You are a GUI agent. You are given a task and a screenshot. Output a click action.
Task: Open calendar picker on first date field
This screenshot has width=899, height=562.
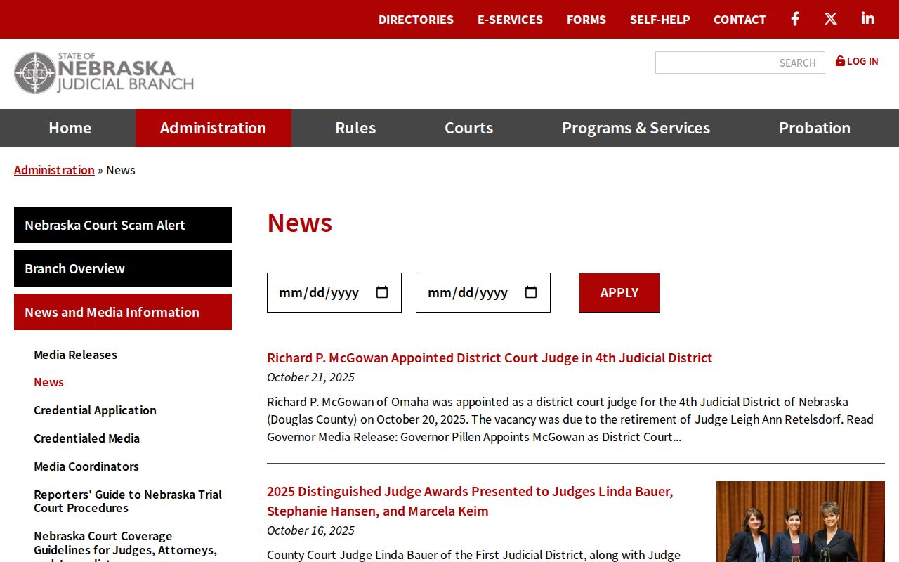(382, 292)
